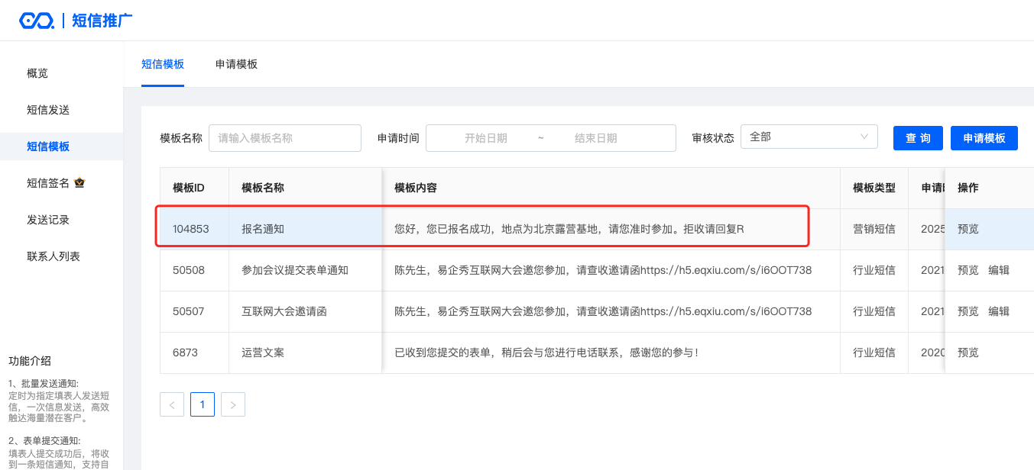Screen dimensions: 1034x470
Task: Open 发送记录 in sidebar
Action: [x=48, y=220]
